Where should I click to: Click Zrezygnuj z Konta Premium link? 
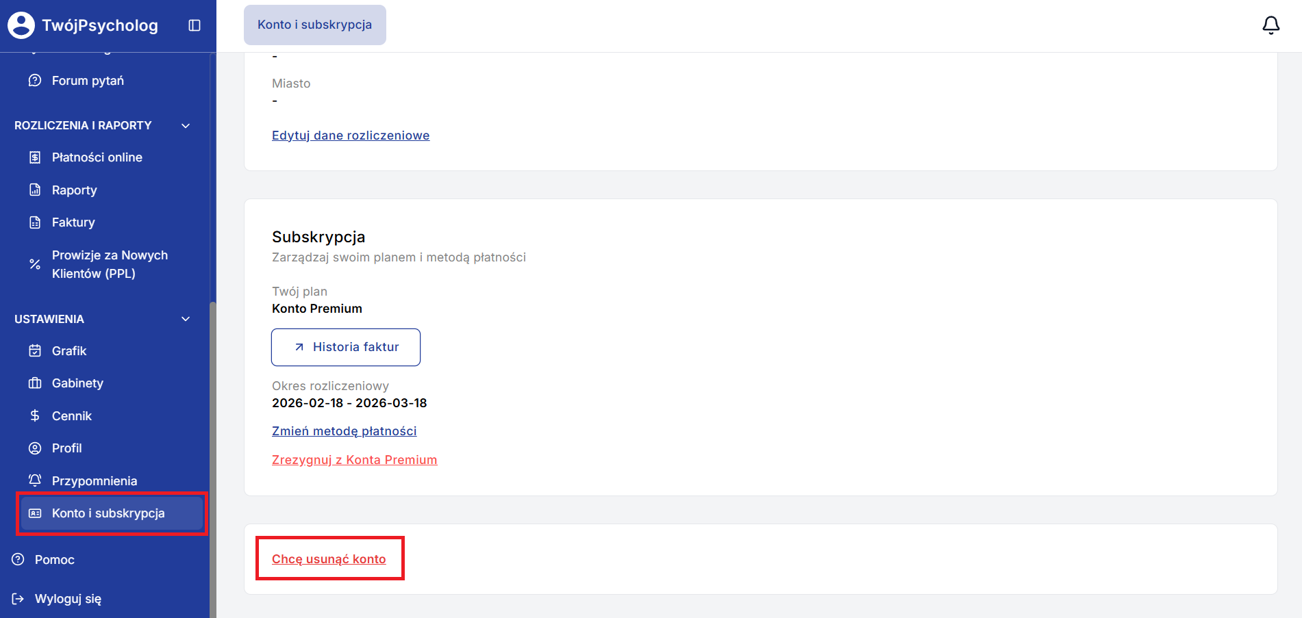pyautogui.click(x=355, y=460)
